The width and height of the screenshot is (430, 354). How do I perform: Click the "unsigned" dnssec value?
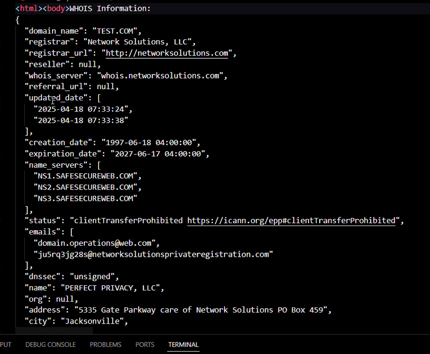point(92,276)
